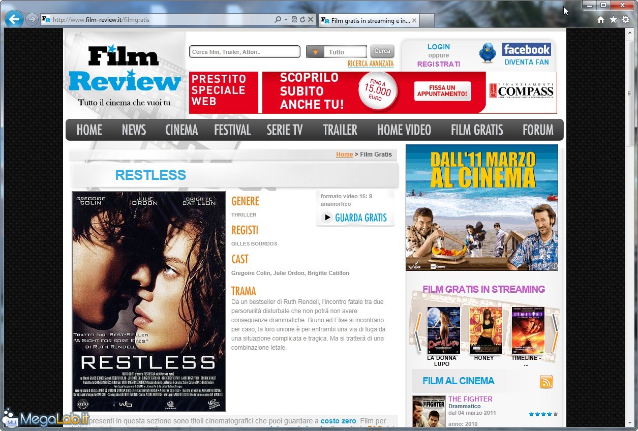This screenshot has width=638, height=431.
Task: Open the HOME menu item
Action: point(89,130)
